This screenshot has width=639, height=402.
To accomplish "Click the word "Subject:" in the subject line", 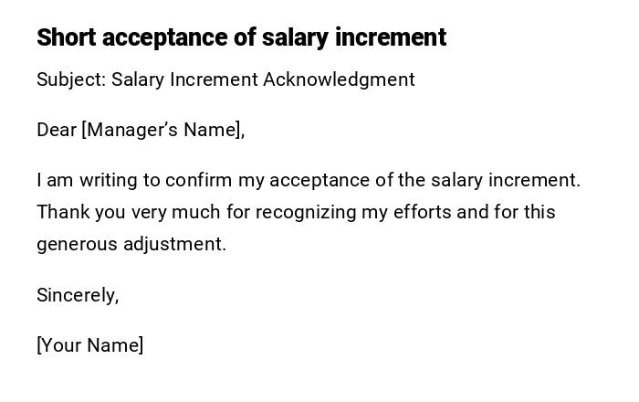I will [71, 79].
